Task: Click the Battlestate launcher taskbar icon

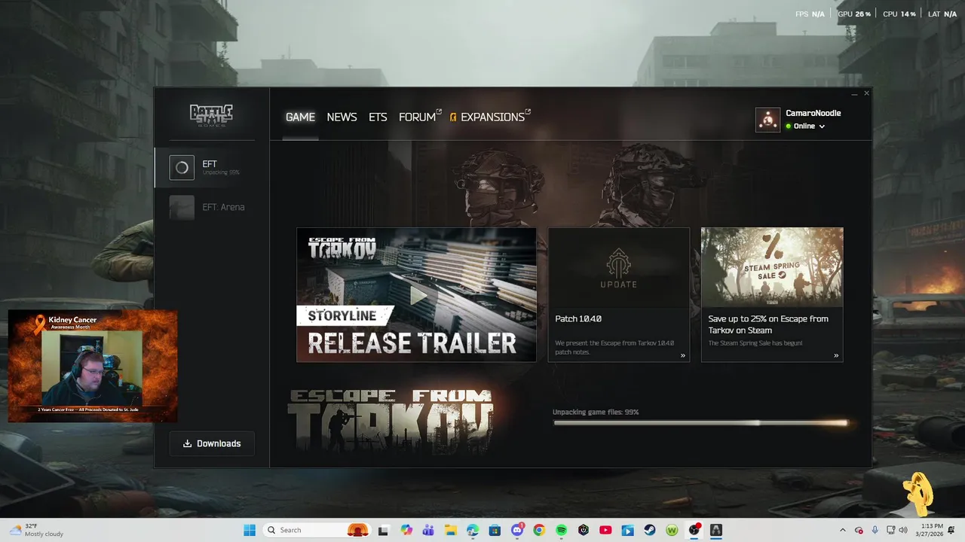Action: pyautogui.click(x=716, y=530)
